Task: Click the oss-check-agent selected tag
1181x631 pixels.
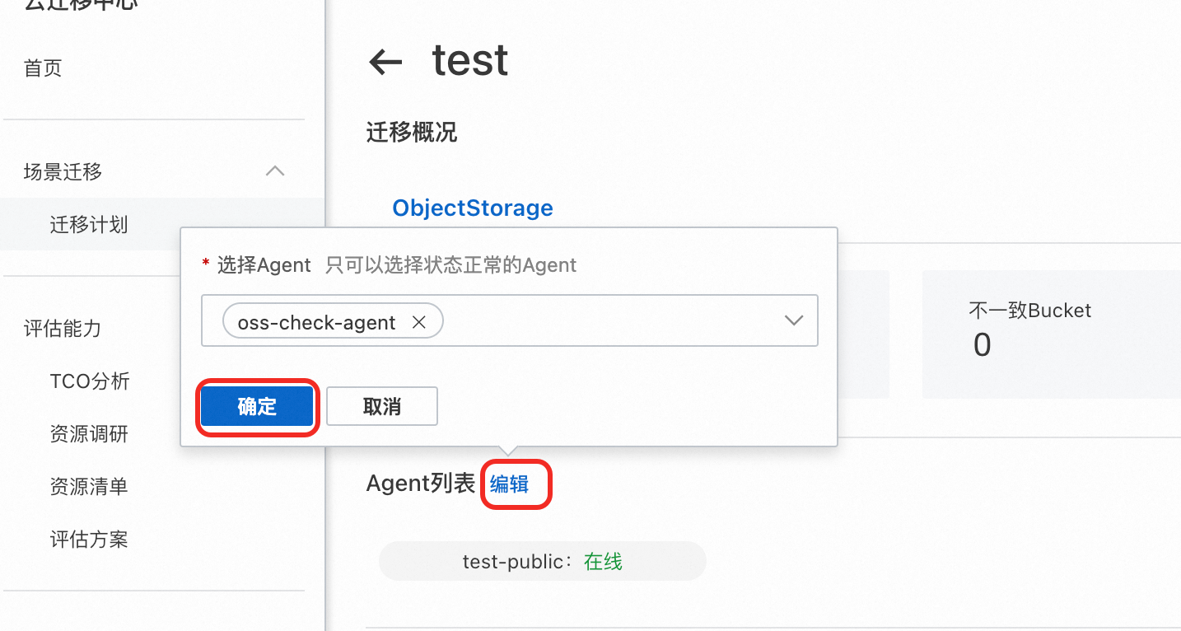Action: [316, 322]
